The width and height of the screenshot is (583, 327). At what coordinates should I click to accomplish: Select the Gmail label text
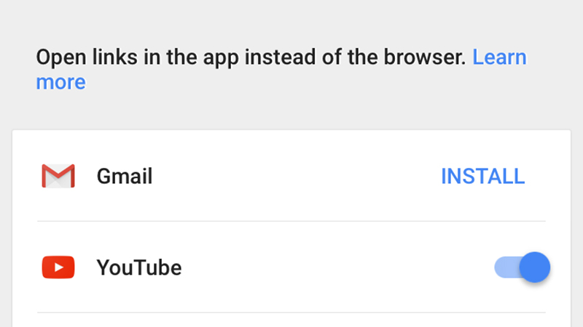[125, 176]
